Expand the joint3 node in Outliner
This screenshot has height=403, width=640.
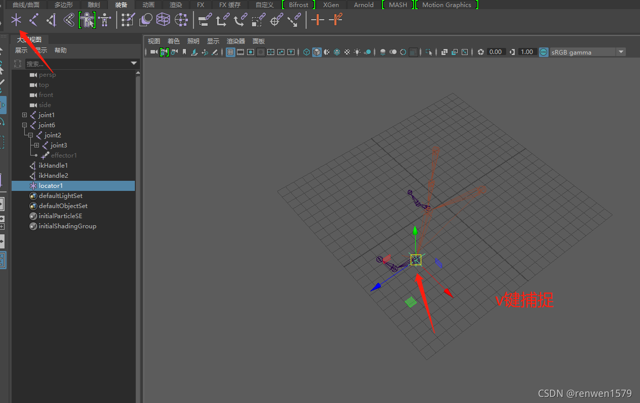coord(36,145)
